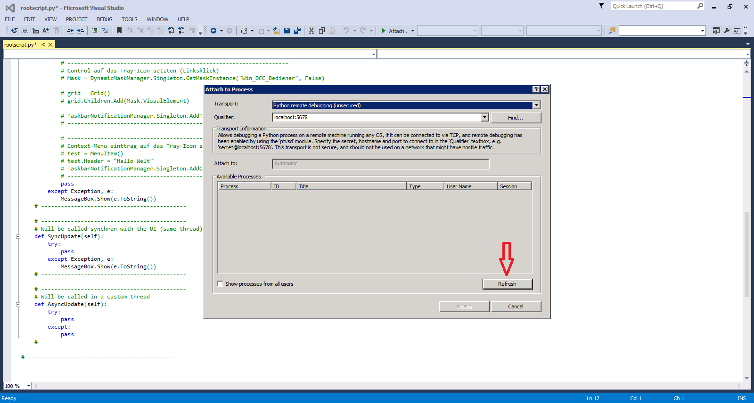The image size is (754, 403).
Task: Click the Save All toolbar icon
Action: tap(297, 31)
